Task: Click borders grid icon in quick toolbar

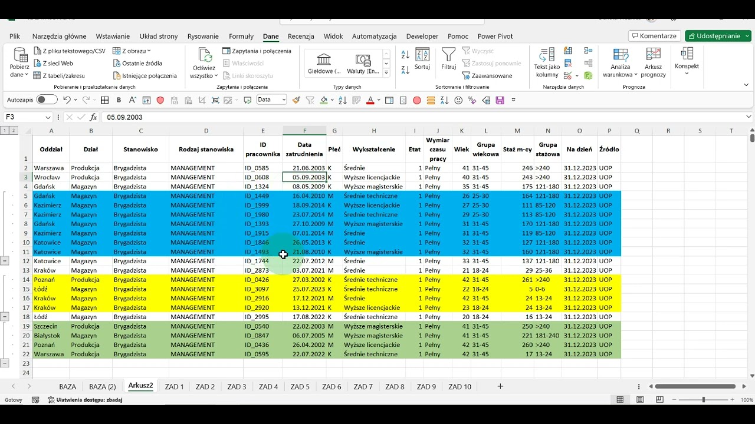Action: click(x=105, y=100)
